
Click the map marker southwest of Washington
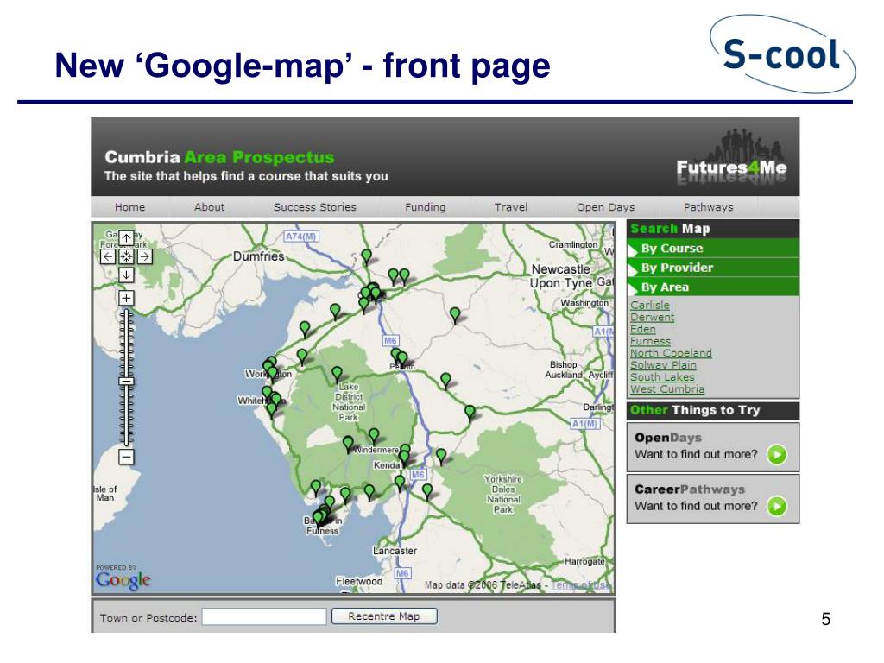coord(455,314)
